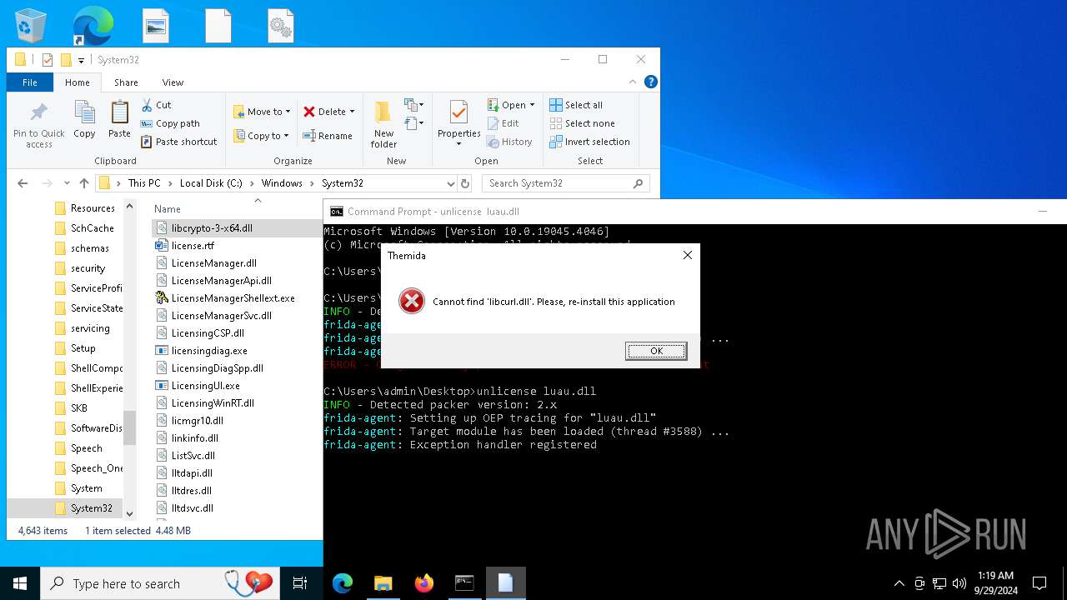This screenshot has height=600, width=1067.
Task: Open the Move to dropdown
Action: pos(262,112)
